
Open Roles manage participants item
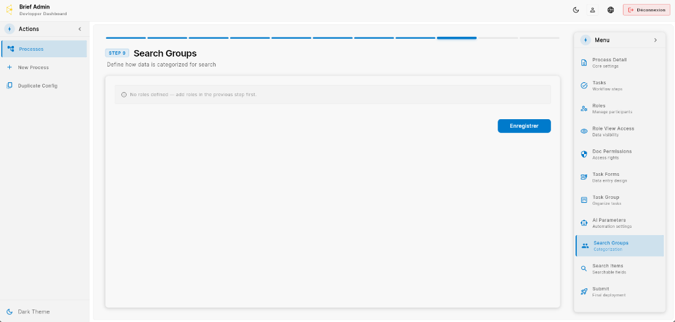(620, 109)
